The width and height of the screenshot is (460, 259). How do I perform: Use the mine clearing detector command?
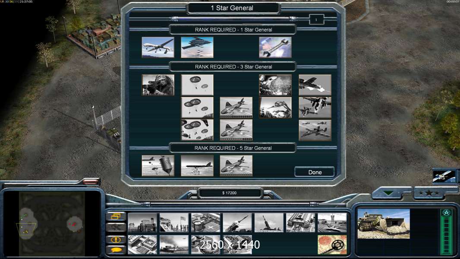tap(332, 245)
